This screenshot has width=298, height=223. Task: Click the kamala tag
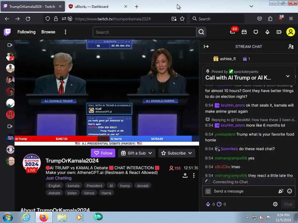pos(73,186)
